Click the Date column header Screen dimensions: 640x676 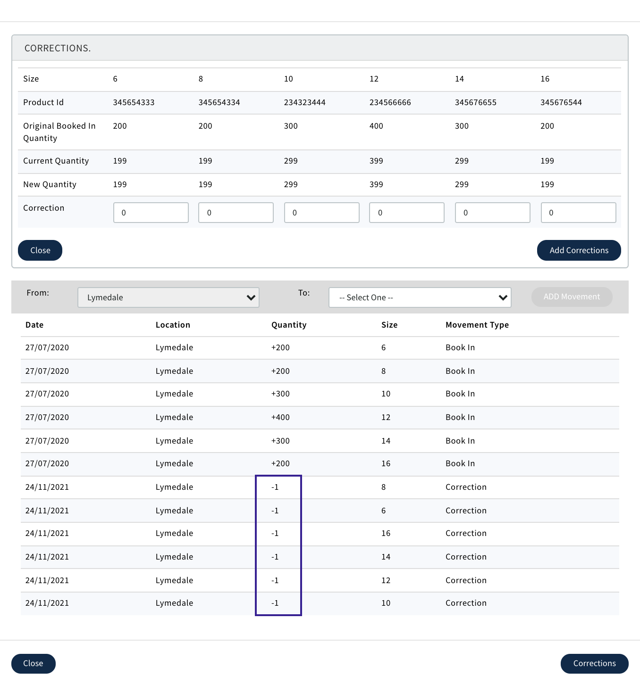(34, 325)
